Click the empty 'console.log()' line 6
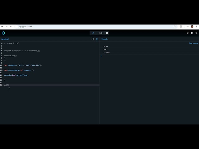This screenshot has width=199, height=149. 10,56
